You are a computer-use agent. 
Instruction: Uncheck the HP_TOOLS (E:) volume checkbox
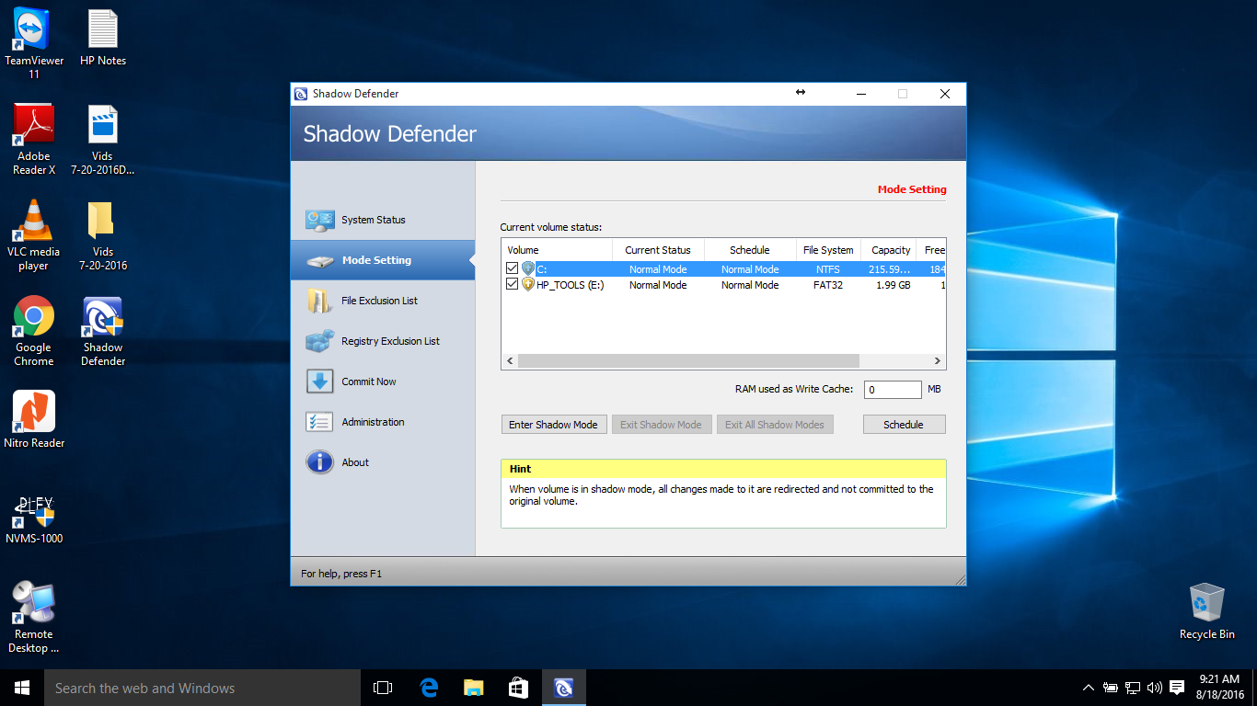click(513, 285)
